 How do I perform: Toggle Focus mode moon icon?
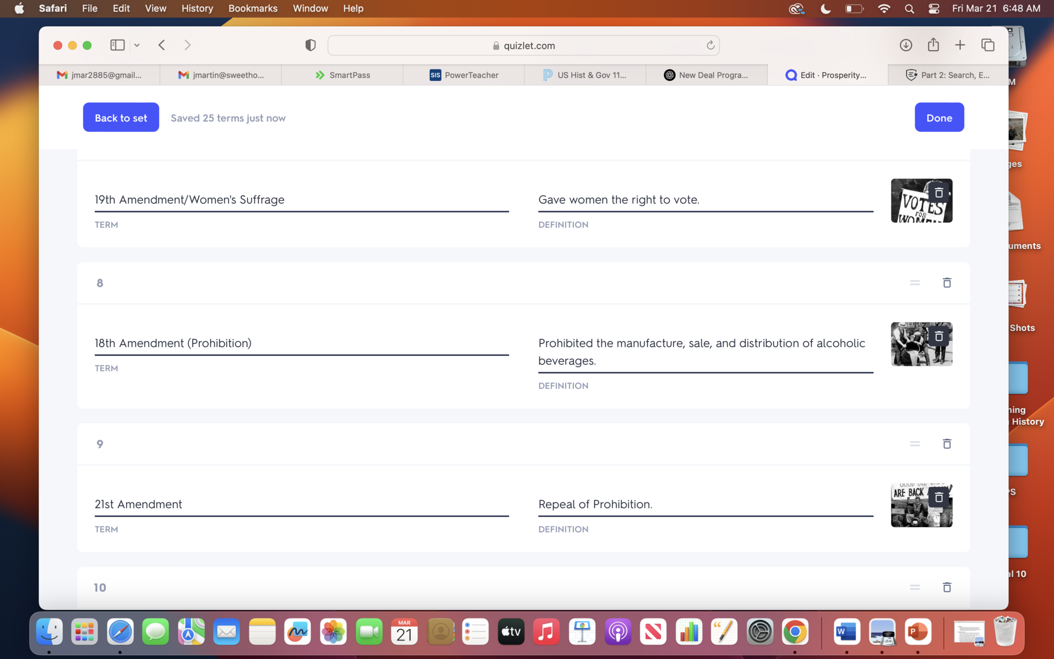tap(825, 9)
